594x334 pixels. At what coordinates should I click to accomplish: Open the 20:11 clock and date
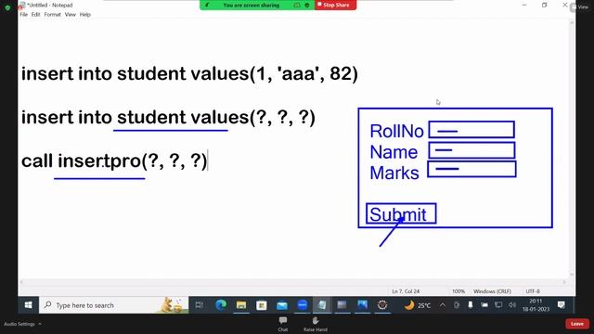coord(536,305)
